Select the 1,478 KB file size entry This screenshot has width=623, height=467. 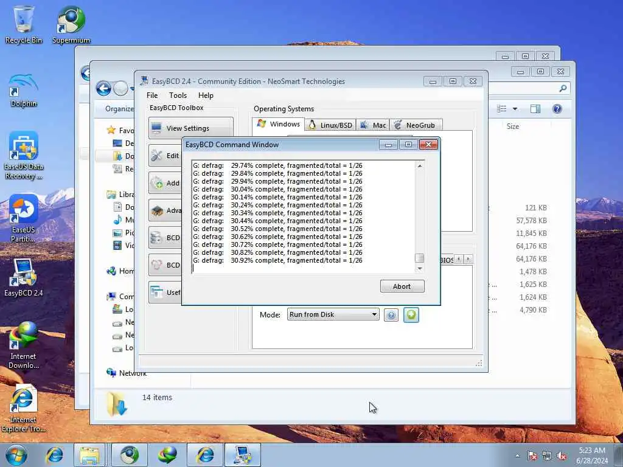533,272
